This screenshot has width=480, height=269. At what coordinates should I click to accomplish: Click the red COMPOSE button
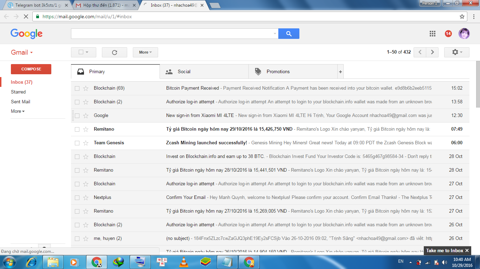coord(31,69)
